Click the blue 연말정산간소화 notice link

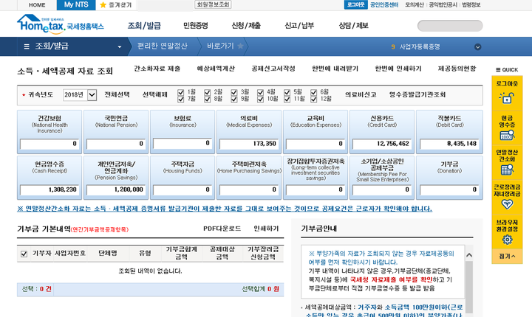225,209
